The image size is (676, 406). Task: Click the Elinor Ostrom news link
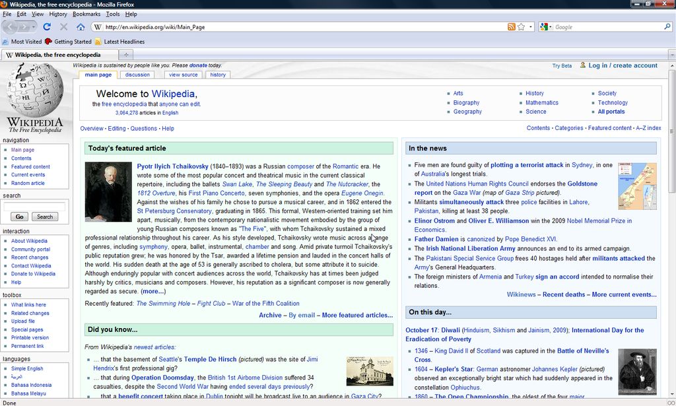click(434, 220)
